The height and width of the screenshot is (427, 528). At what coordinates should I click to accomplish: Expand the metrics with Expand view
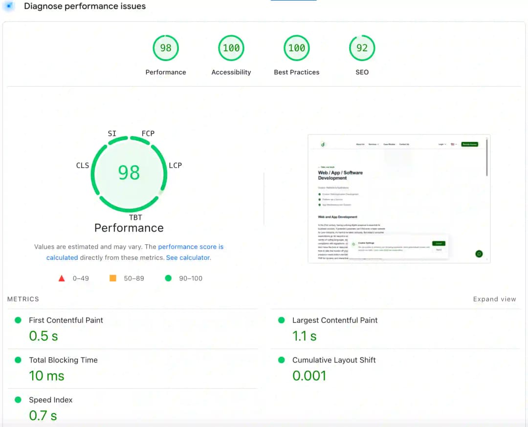point(494,299)
